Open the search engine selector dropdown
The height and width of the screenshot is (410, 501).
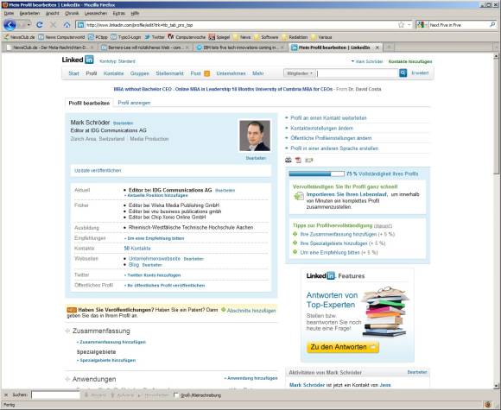click(x=422, y=24)
